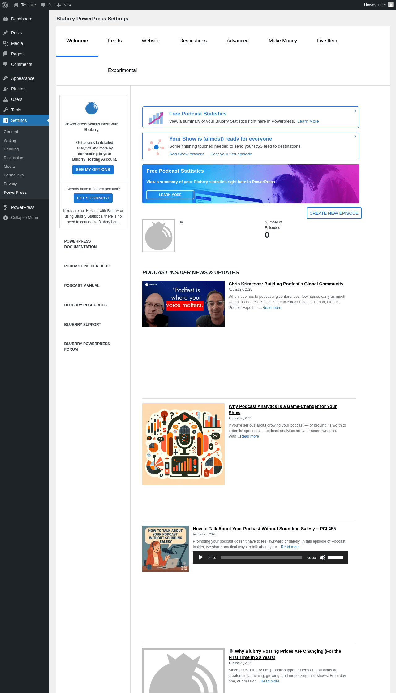Click the show artwork placeholder image
Screen dimensions: 396x693
pos(159,236)
